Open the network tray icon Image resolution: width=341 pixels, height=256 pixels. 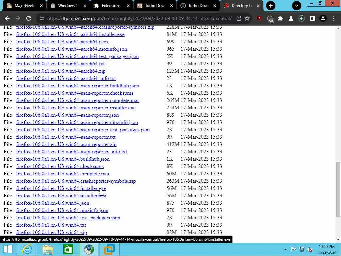[301, 249]
